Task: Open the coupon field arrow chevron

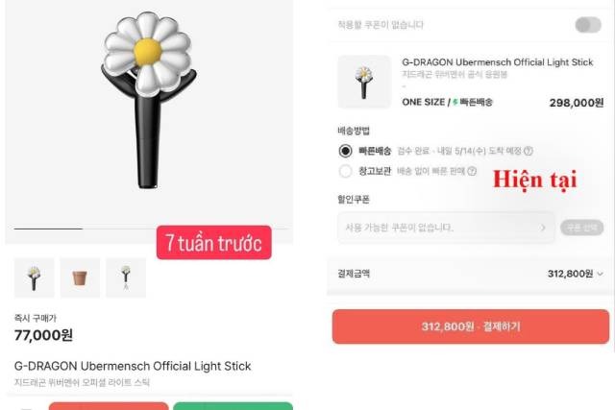Action: (543, 228)
